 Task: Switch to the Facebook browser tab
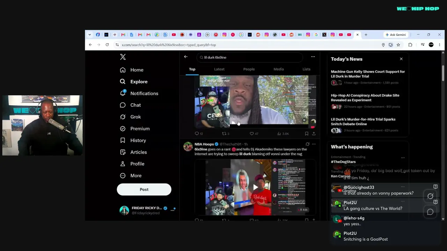(x=98, y=35)
